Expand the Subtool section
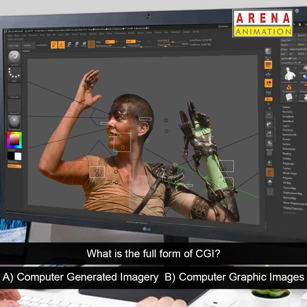The width and height of the screenshot is (307, 307). point(286,107)
